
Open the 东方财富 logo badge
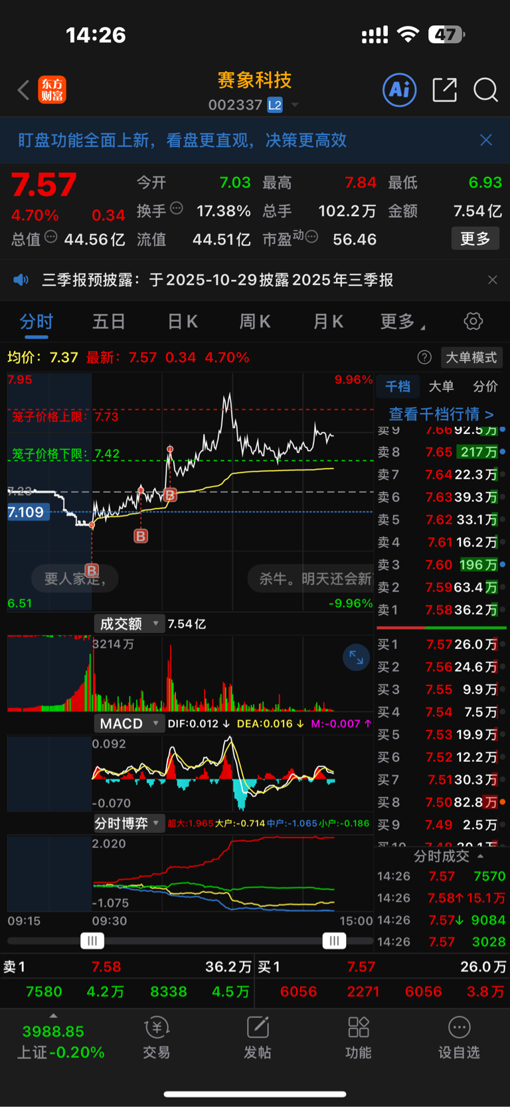(x=52, y=90)
